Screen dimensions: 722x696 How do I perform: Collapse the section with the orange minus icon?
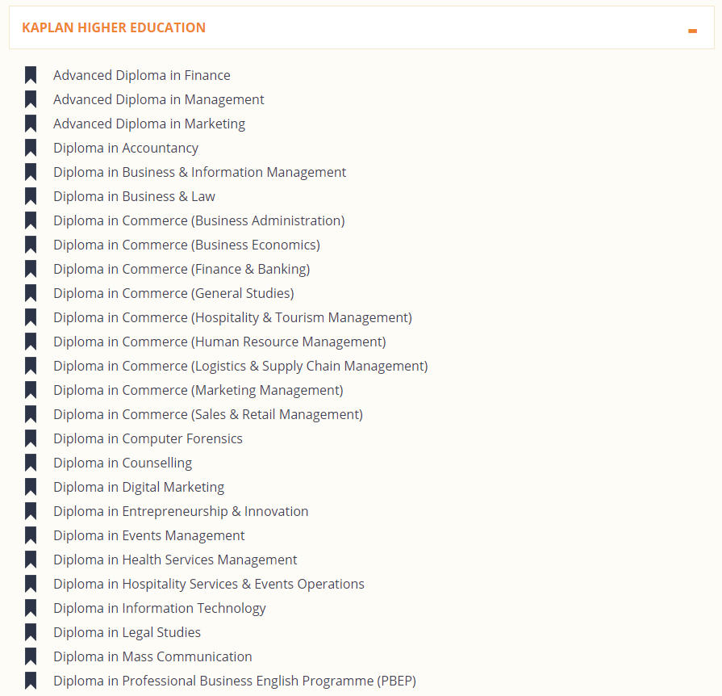[692, 31]
